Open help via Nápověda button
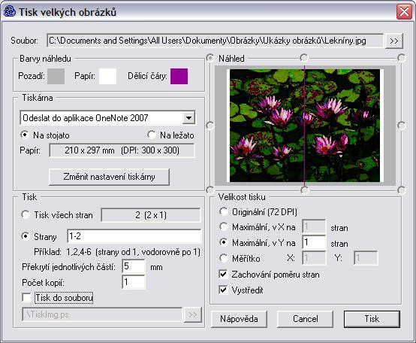Screen dimensions: 416x343 pyautogui.click(x=239, y=319)
